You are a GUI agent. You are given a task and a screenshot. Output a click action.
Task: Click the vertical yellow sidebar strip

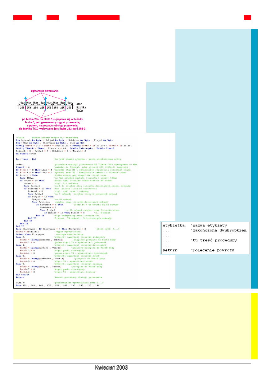click(254, 326)
